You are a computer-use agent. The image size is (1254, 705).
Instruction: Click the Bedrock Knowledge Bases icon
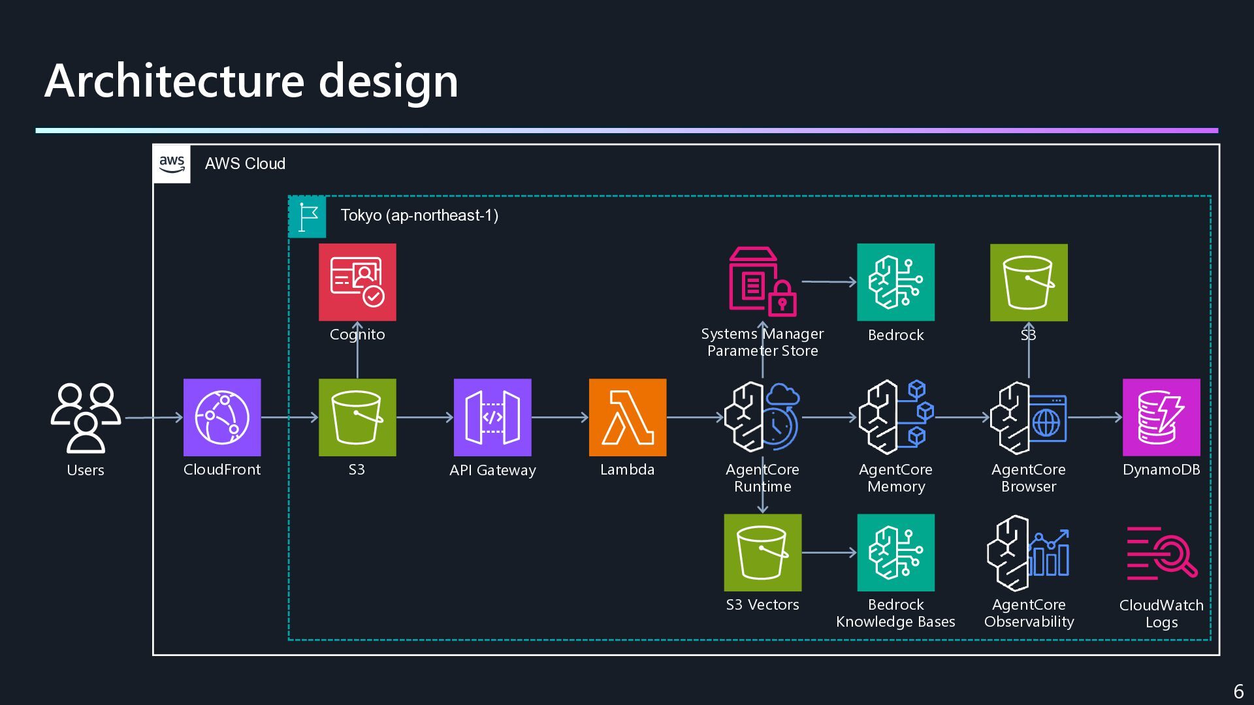896,552
